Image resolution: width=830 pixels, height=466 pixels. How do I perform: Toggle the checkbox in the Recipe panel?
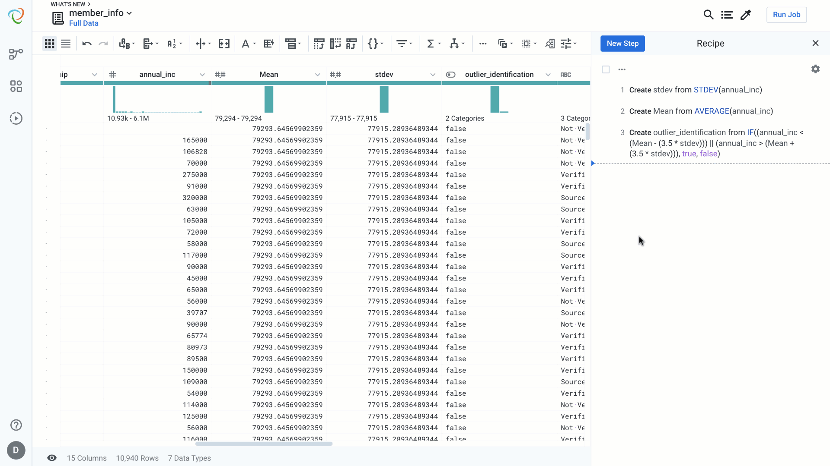(606, 69)
